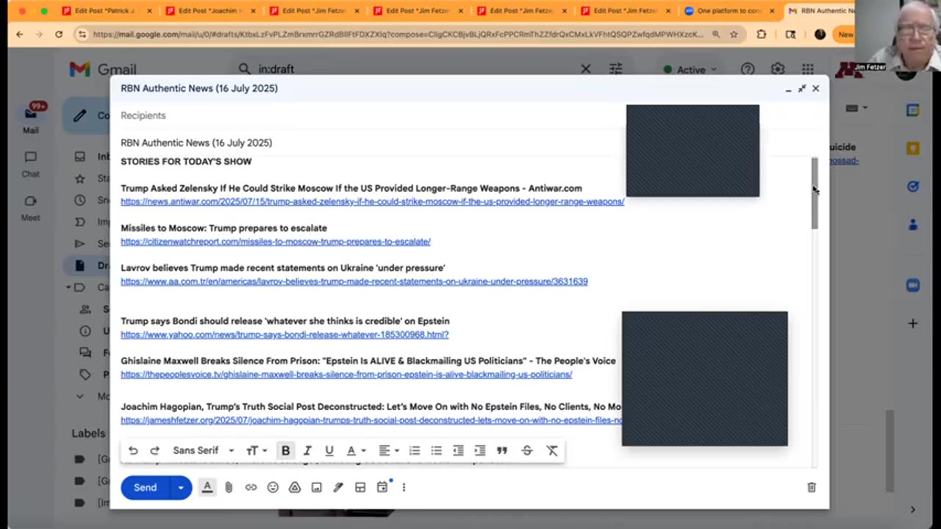Open the thepeoplesvoice.tv Ghislaine Maxwell link

346,375
